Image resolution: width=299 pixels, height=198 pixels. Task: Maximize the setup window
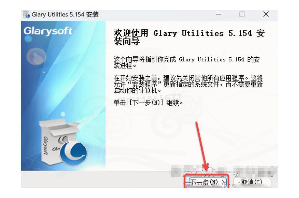point(242,14)
